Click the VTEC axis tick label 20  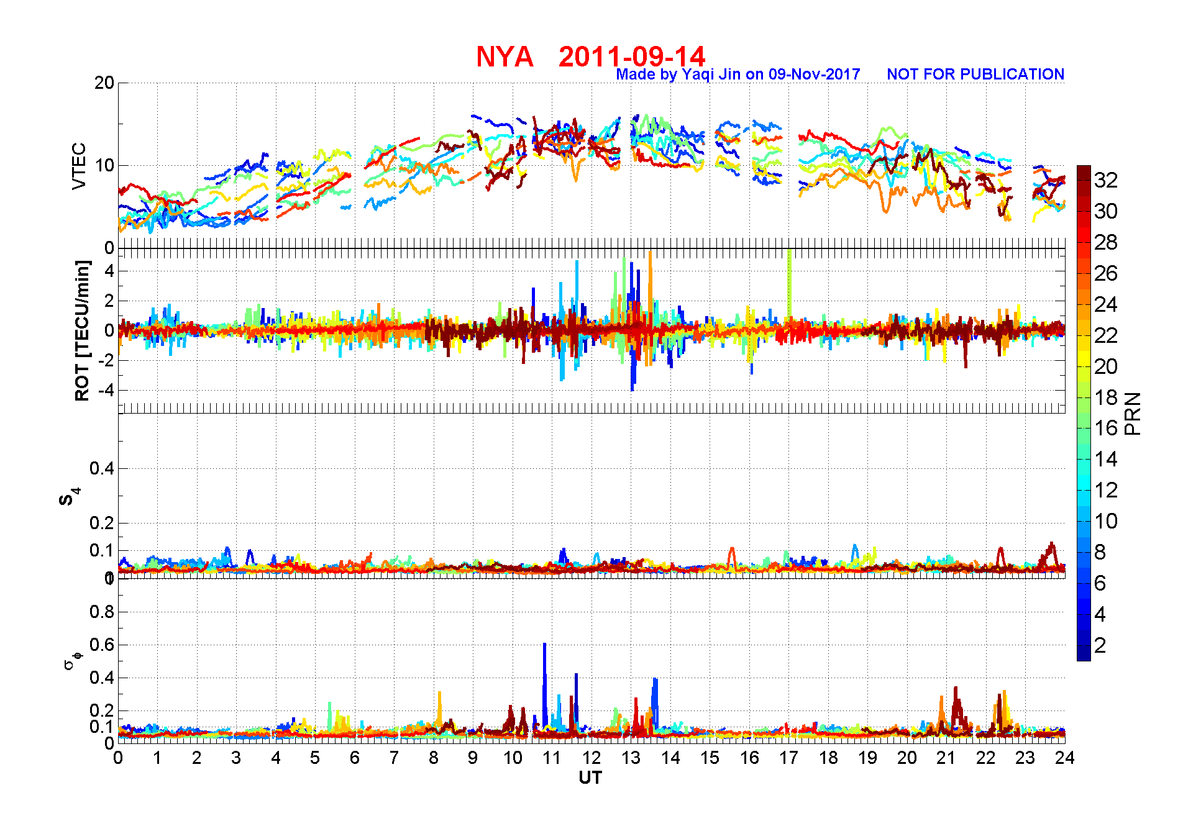point(104,83)
